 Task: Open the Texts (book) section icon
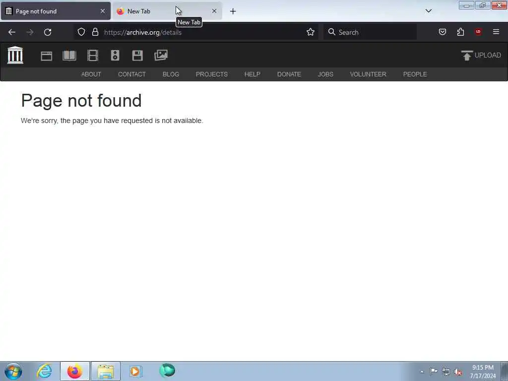(69, 56)
